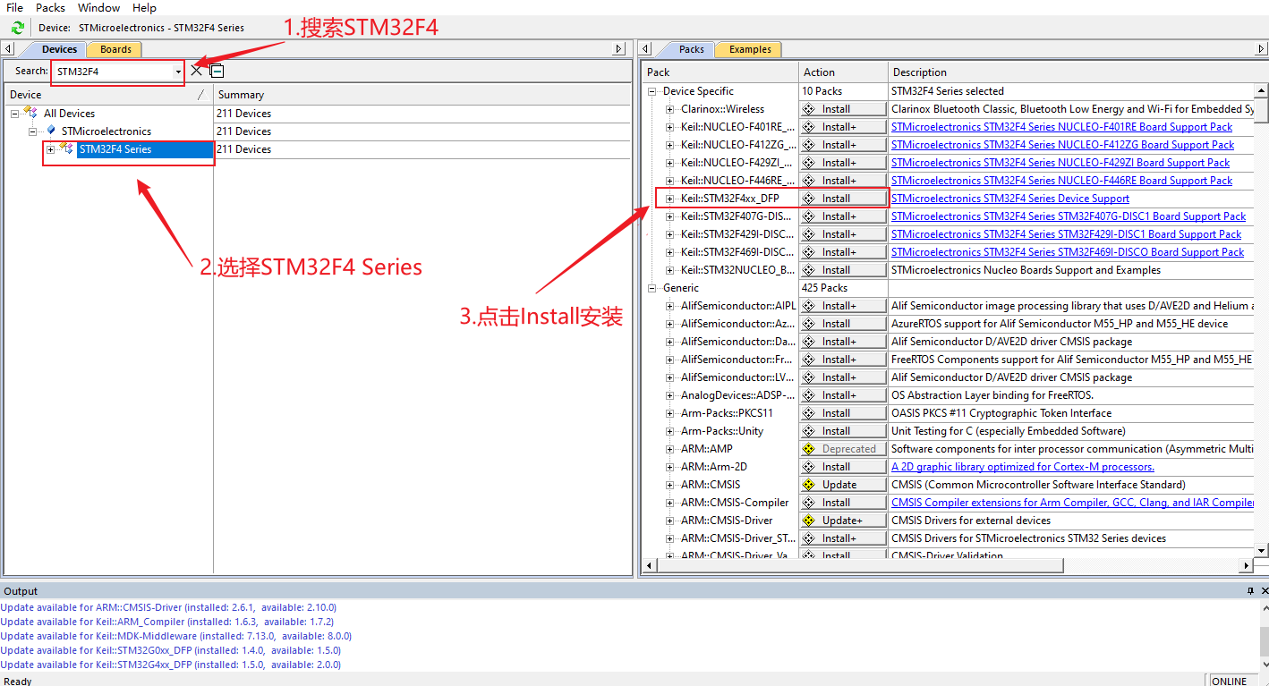Open the Window menu
Viewport: 1269px width, 686px height.
tap(98, 7)
